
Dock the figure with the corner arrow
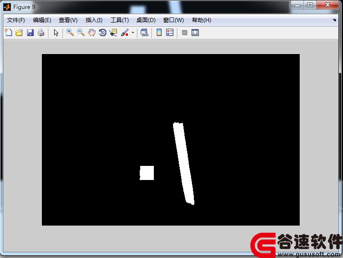click(x=334, y=20)
